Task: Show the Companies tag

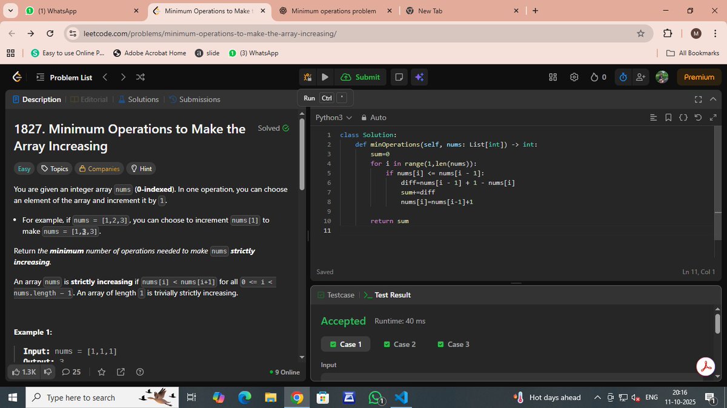Action: [x=99, y=169]
